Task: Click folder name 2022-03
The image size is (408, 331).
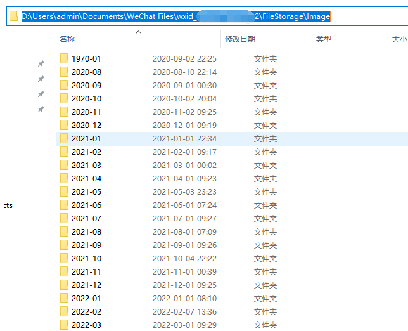Action: pyautogui.click(x=86, y=325)
